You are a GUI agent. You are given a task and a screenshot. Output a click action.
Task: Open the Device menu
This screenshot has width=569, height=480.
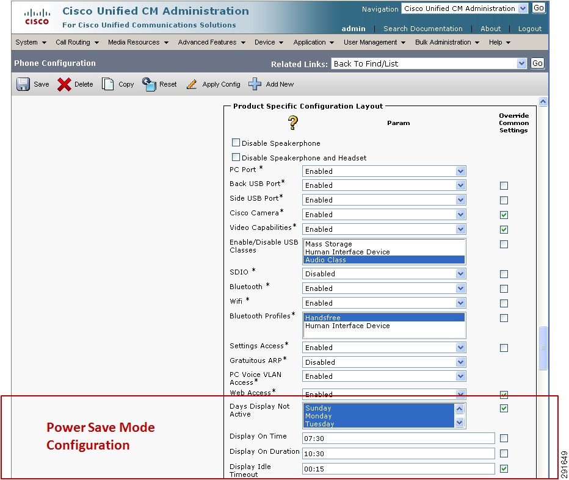point(269,43)
